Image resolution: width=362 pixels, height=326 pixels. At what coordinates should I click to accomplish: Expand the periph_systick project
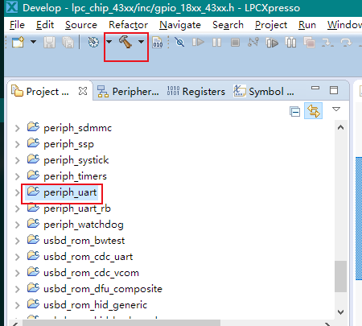point(18,160)
